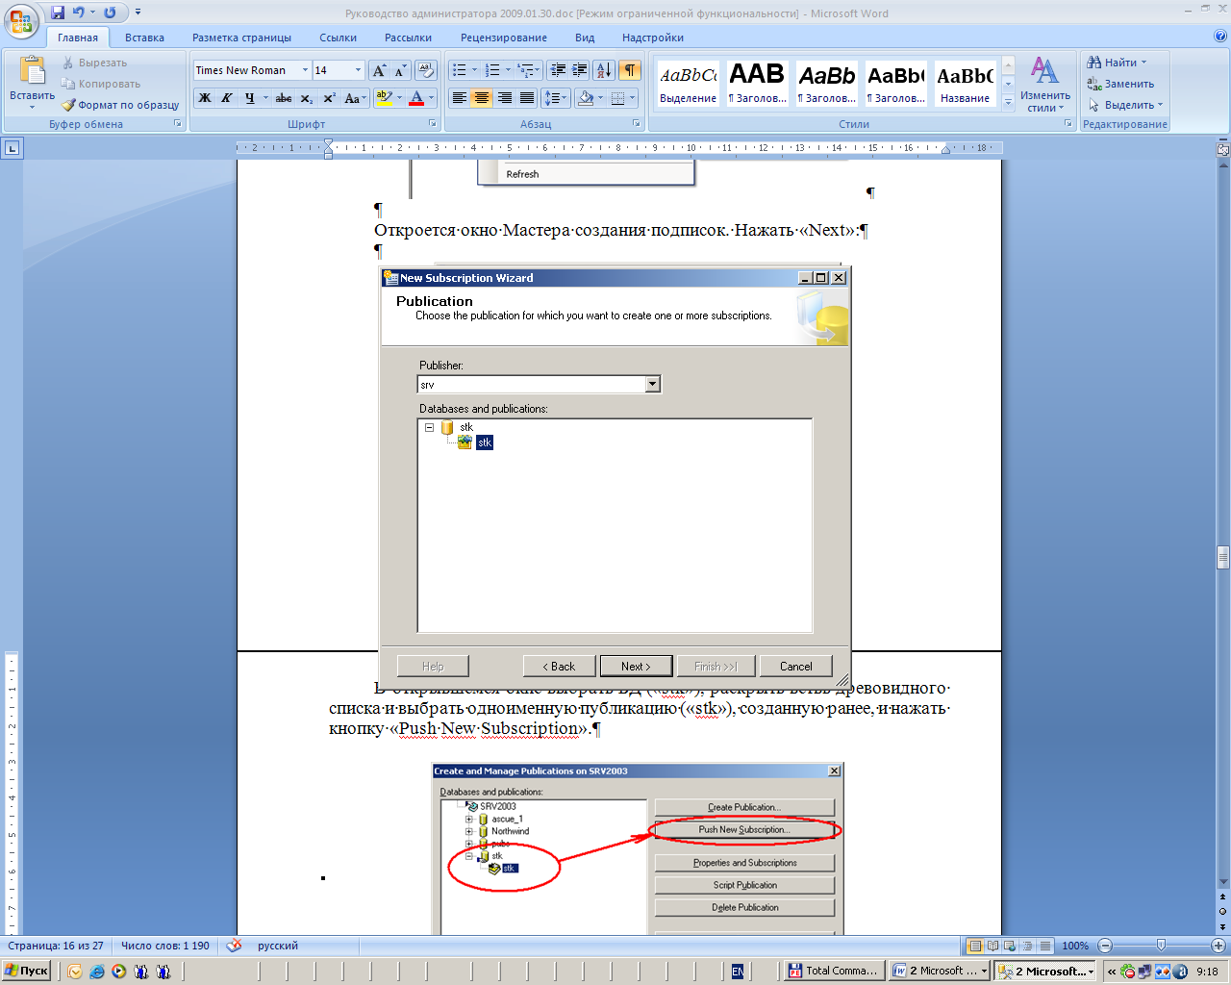The height and width of the screenshot is (985, 1231).
Task: Zoom in using the plus button
Action: click(x=1218, y=946)
